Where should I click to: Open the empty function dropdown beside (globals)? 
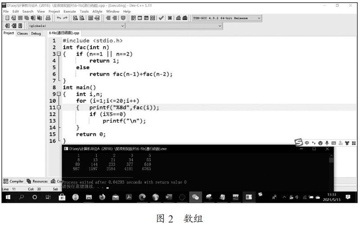(174, 26)
